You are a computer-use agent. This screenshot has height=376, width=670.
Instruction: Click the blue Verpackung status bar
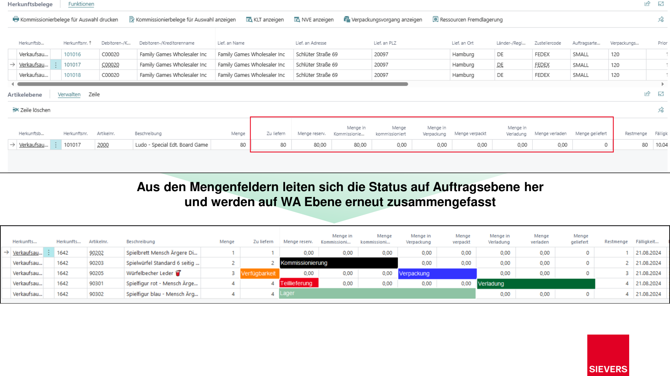[x=437, y=273]
